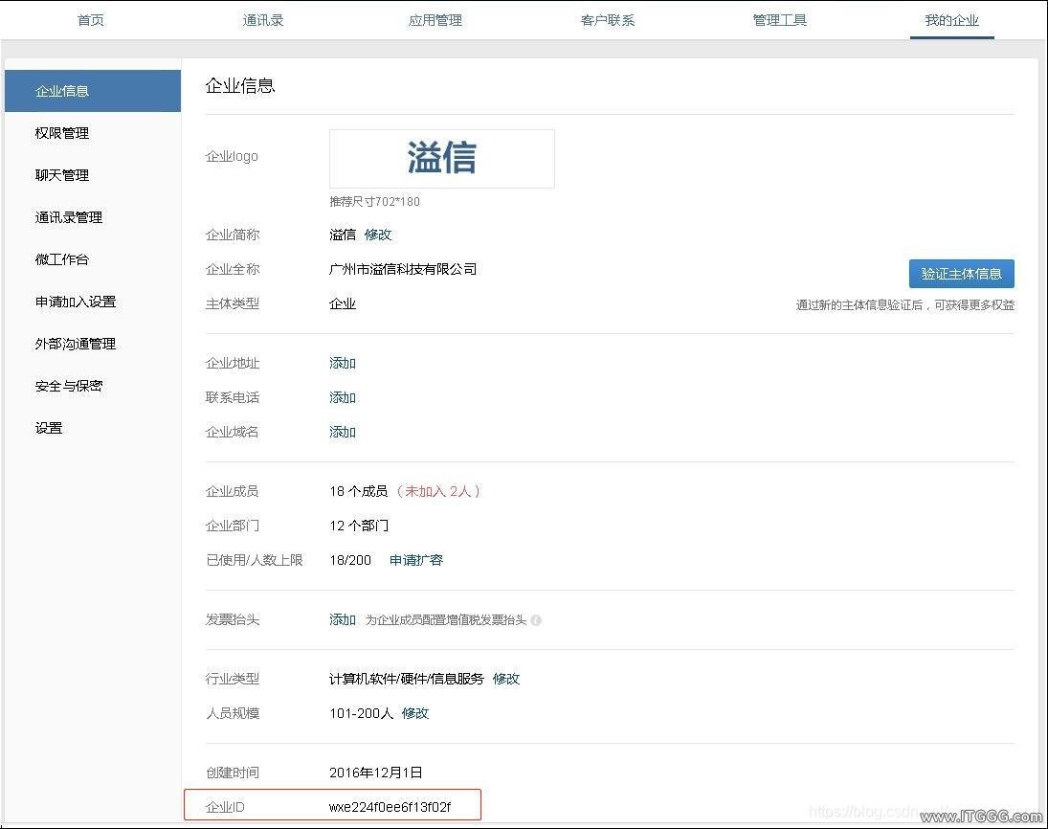Click the 计算机软件/硬件/信息服务 industry text
The height and width of the screenshot is (829, 1048).
point(407,680)
